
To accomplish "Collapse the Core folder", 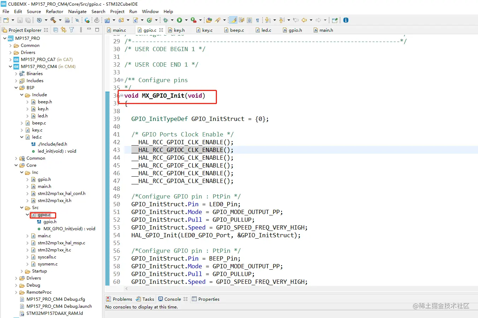I will [16, 165].
